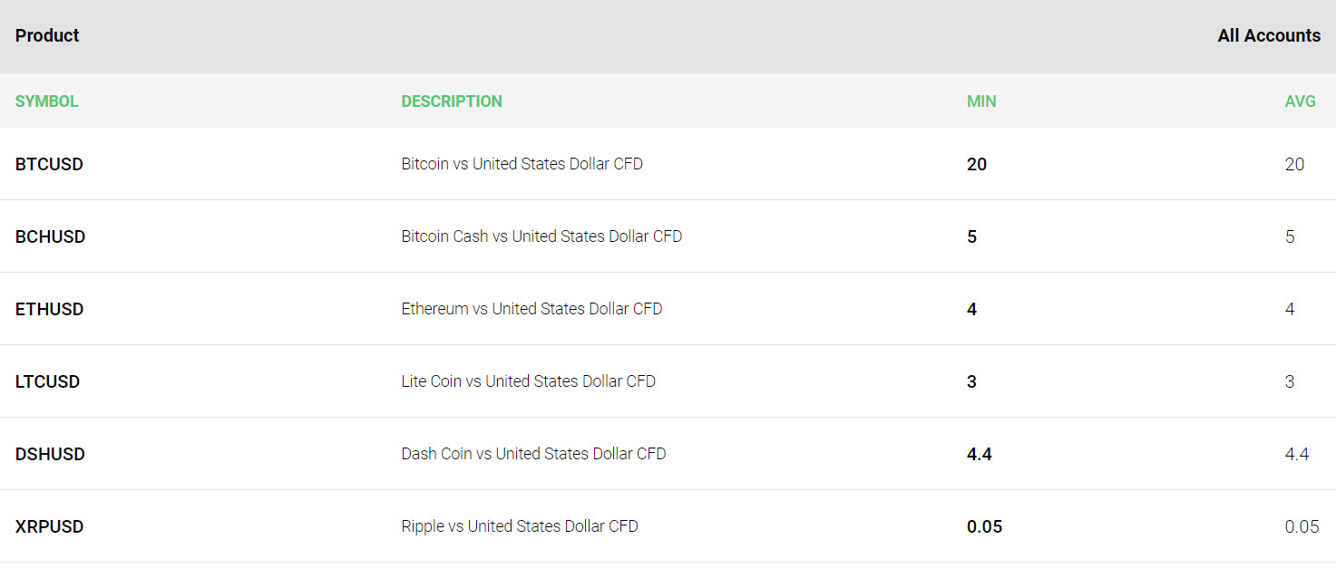Click the MIN column header
The width and height of the screenshot is (1336, 578).
(x=981, y=101)
